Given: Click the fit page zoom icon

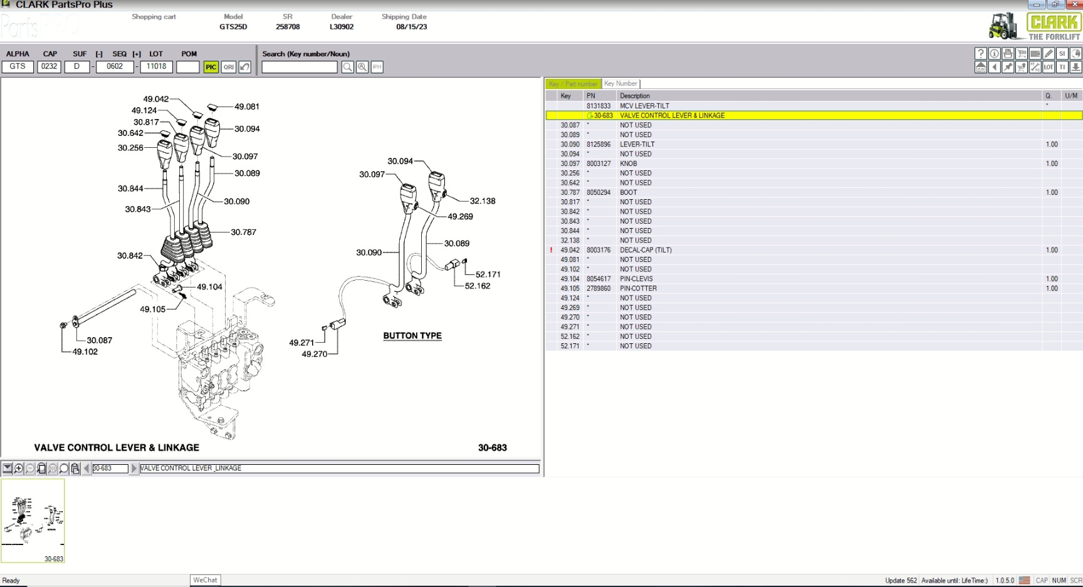Looking at the screenshot, I should pyautogui.click(x=41, y=468).
